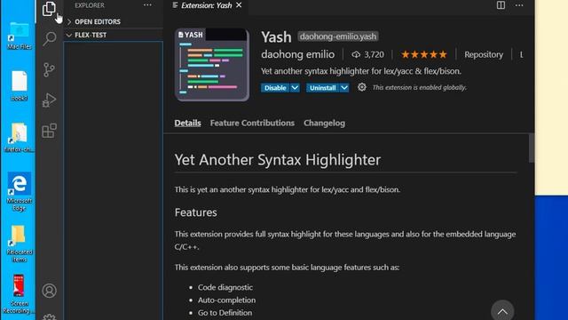Image resolution: width=568 pixels, height=320 pixels.
Task: Select the Extension: Yash editor tab
Action: [207, 5]
